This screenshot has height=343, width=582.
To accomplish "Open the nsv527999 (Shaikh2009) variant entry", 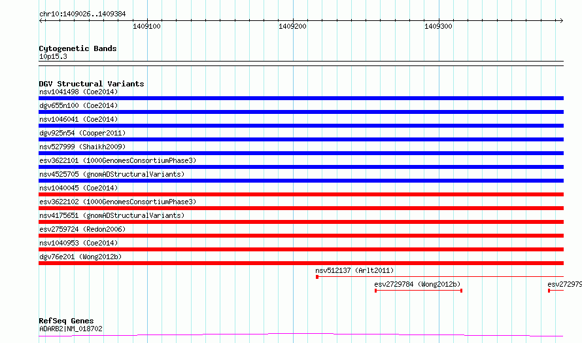I will (x=301, y=153).
